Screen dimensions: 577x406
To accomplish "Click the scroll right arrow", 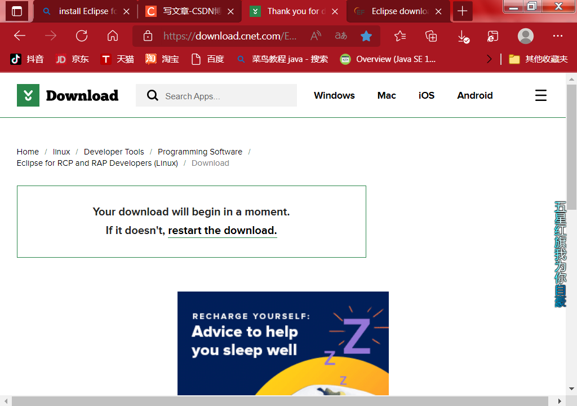I will 560,401.
